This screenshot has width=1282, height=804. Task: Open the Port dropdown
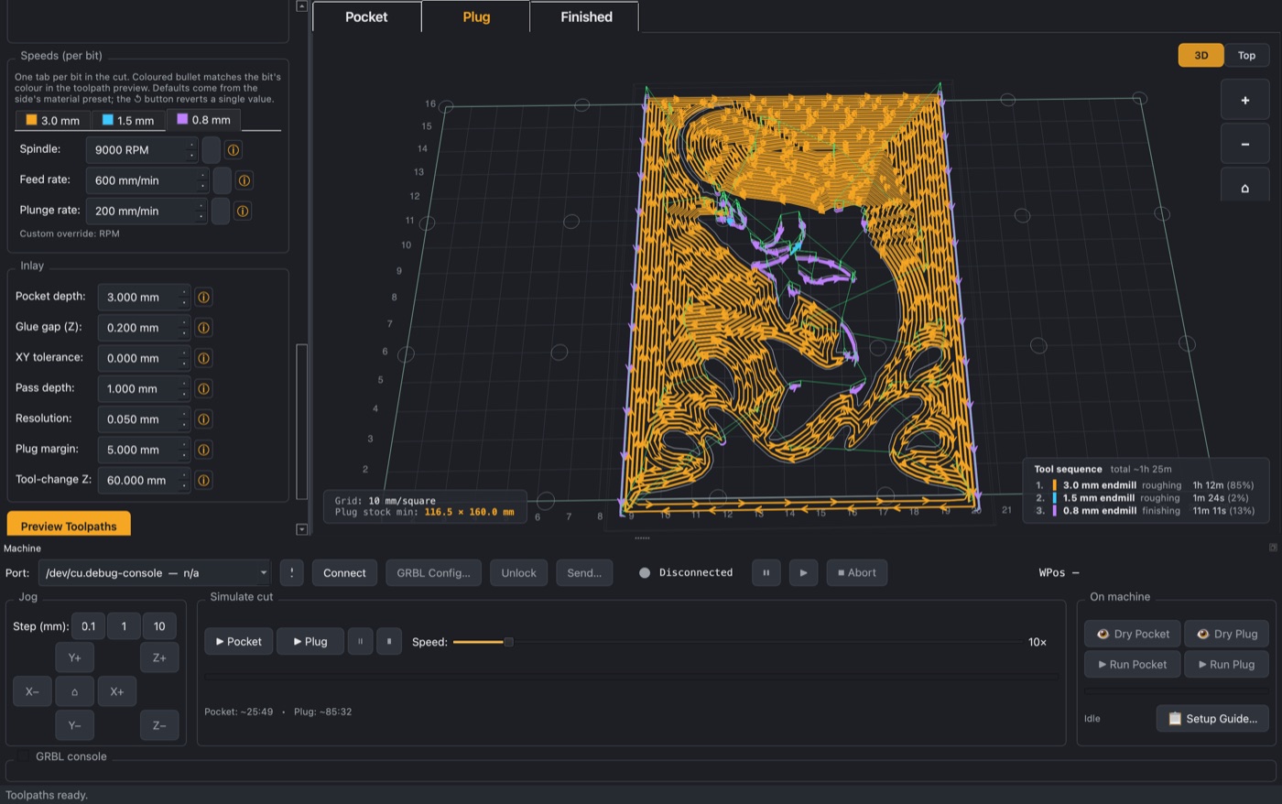(155, 572)
